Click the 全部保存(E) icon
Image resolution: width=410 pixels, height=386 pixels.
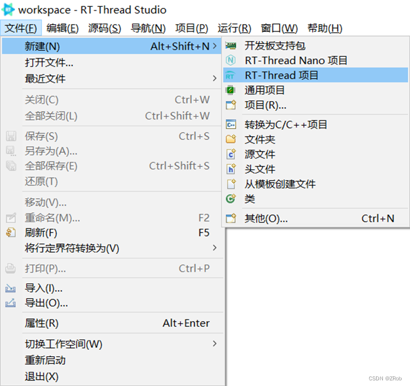tap(11, 166)
